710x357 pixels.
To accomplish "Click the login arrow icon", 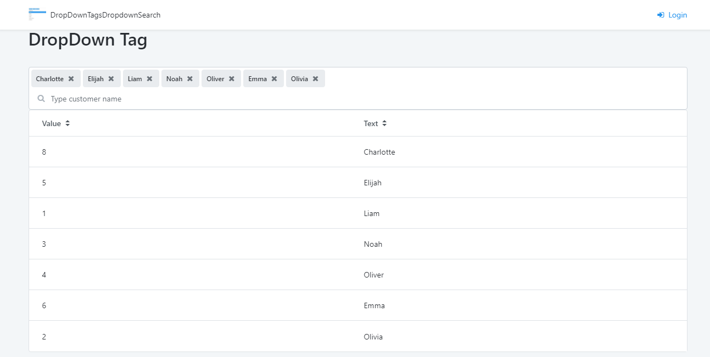I will (659, 15).
